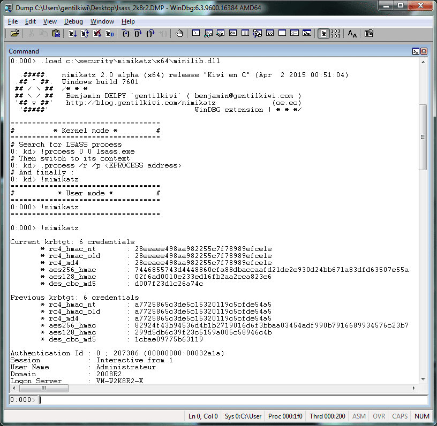437x426 pixels.
Task: Click the '!process 0 0 lsass.exe' command text
Action: (88, 151)
